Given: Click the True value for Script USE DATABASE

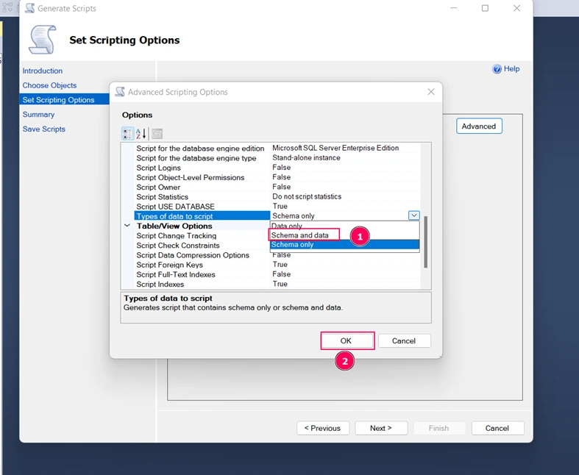Looking at the screenshot, I should 280,206.
